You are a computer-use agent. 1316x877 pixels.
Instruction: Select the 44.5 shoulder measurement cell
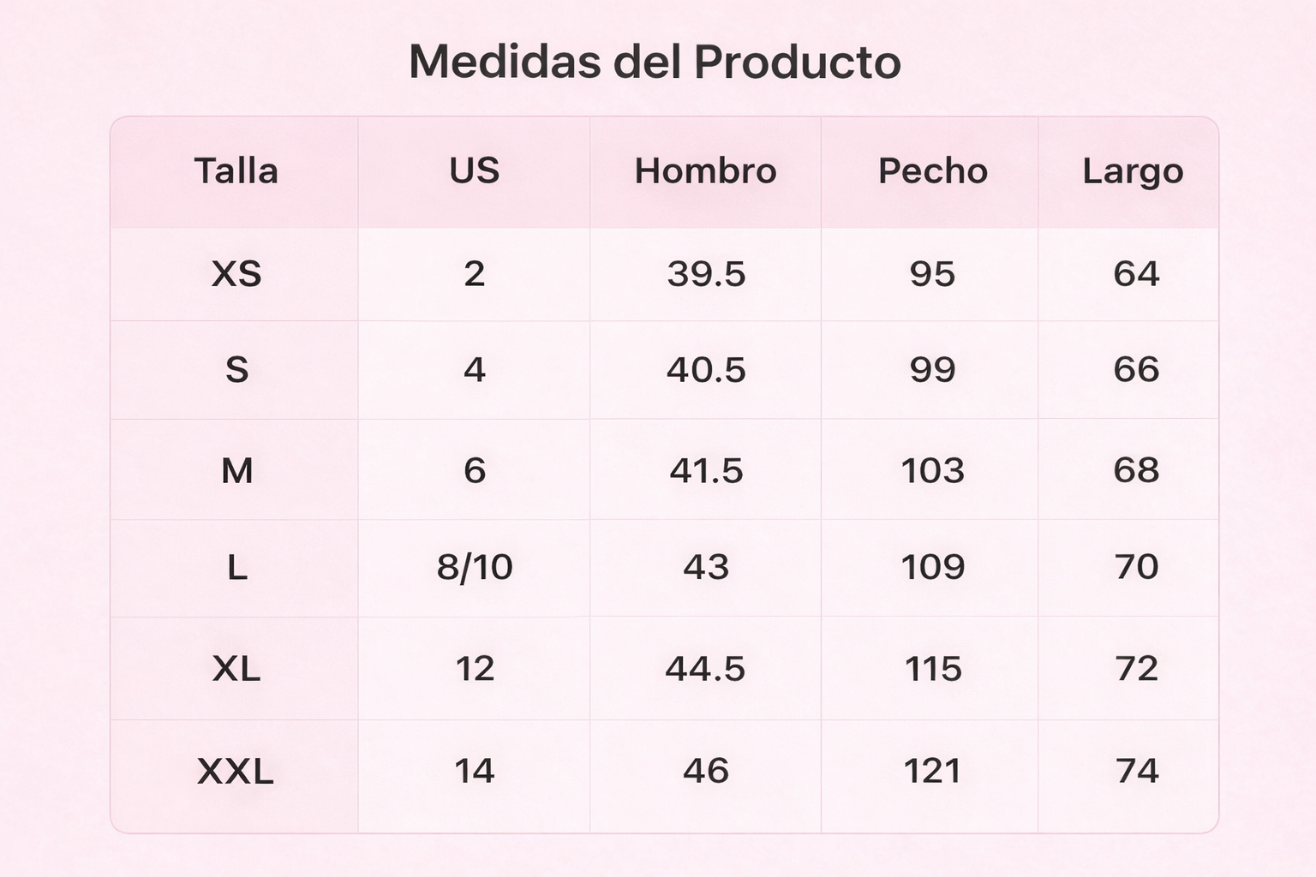coord(705,669)
